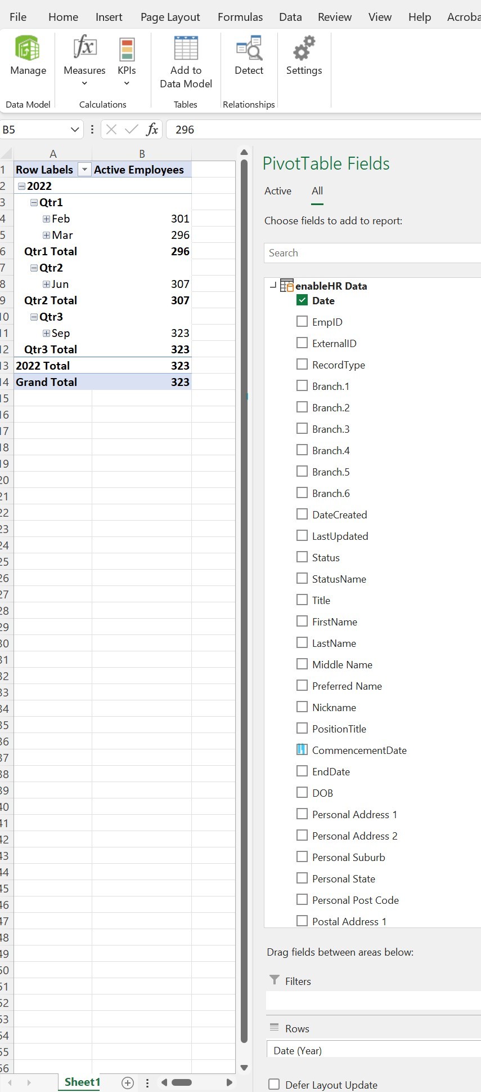Collapse the Qtr2 group
The image size is (481, 1092).
pyautogui.click(x=34, y=268)
